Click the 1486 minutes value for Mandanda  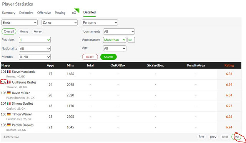pyautogui.click(x=70, y=74)
